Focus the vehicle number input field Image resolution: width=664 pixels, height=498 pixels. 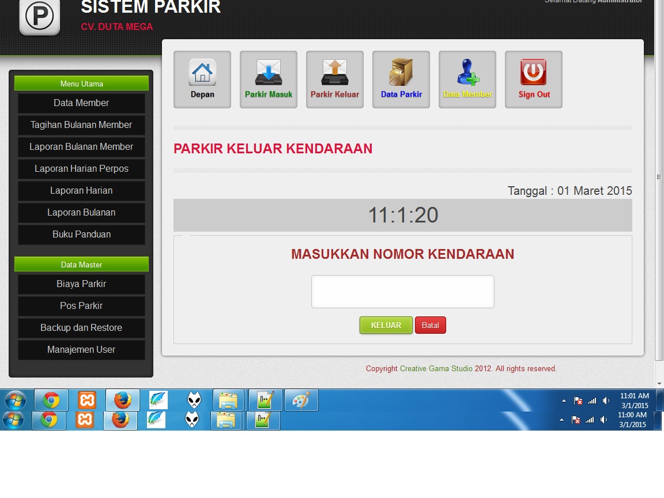tap(403, 292)
